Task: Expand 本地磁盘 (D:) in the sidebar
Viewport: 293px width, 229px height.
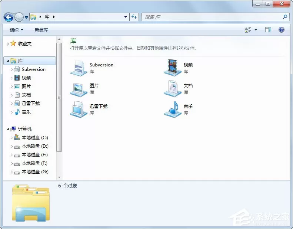Action: (x=11, y=146)
